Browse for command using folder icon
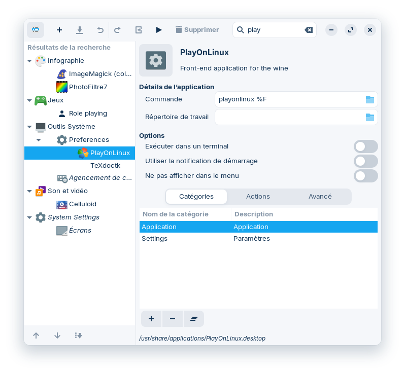Viewport: 405px width, 374px height. 370,99
